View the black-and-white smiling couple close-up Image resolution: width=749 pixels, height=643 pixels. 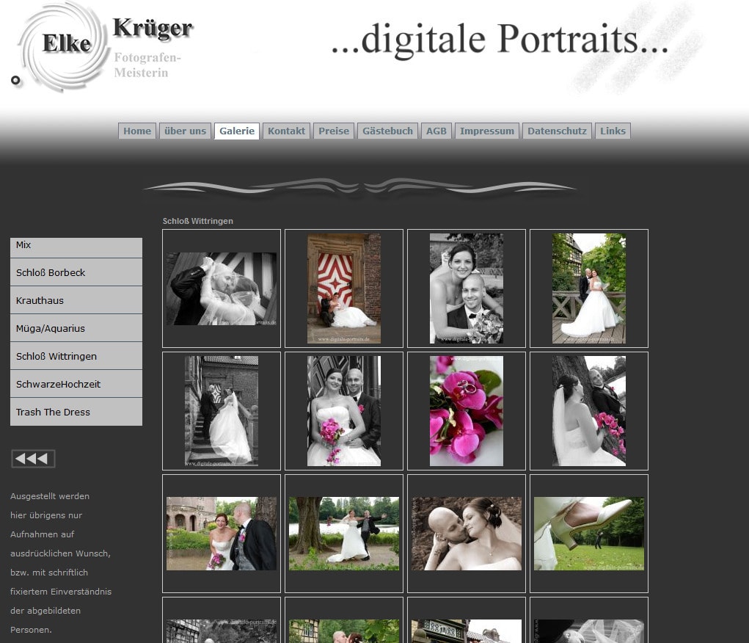[467, 288]
